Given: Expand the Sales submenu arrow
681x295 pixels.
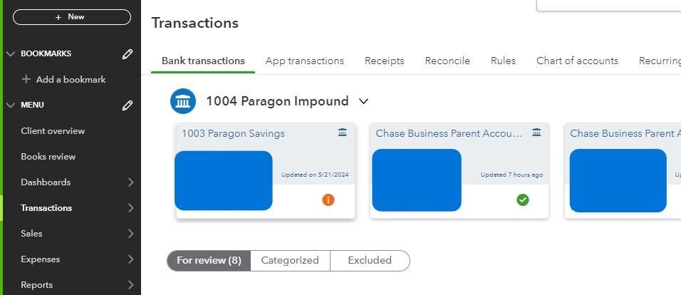Looking at the screenshot, I should click(130, 234).
